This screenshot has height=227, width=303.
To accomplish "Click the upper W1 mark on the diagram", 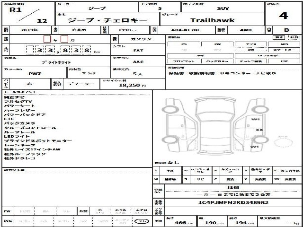I will point(255,119).
